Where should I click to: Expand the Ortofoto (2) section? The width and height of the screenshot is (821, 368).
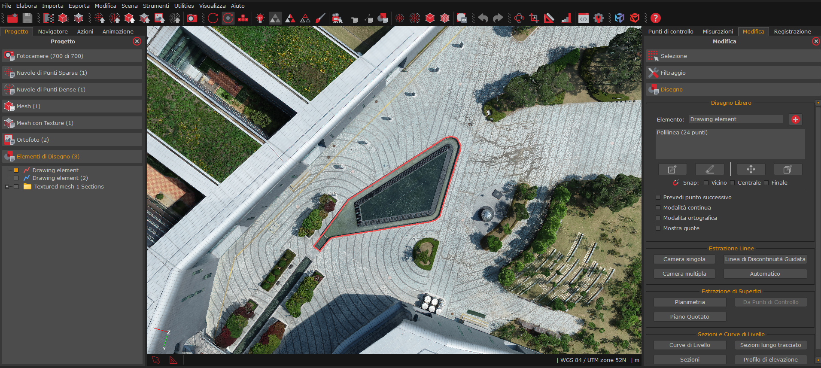click(72, 140)
